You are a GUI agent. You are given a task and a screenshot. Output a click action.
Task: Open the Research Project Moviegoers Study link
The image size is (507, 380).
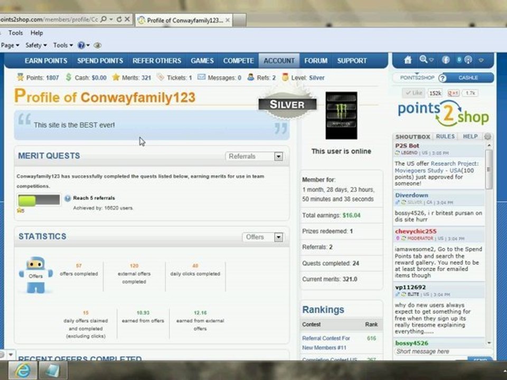437,167
